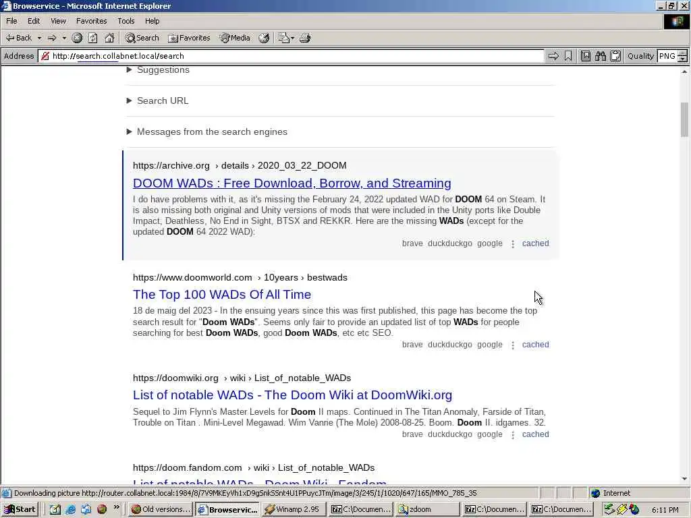691x518 pixels.
Task: Click the scrollbar up arrow
Action: tap(684, 71)
